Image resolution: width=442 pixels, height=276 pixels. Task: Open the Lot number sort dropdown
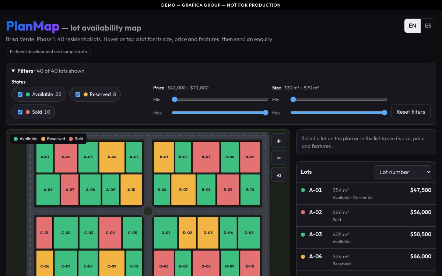(403, 172)
